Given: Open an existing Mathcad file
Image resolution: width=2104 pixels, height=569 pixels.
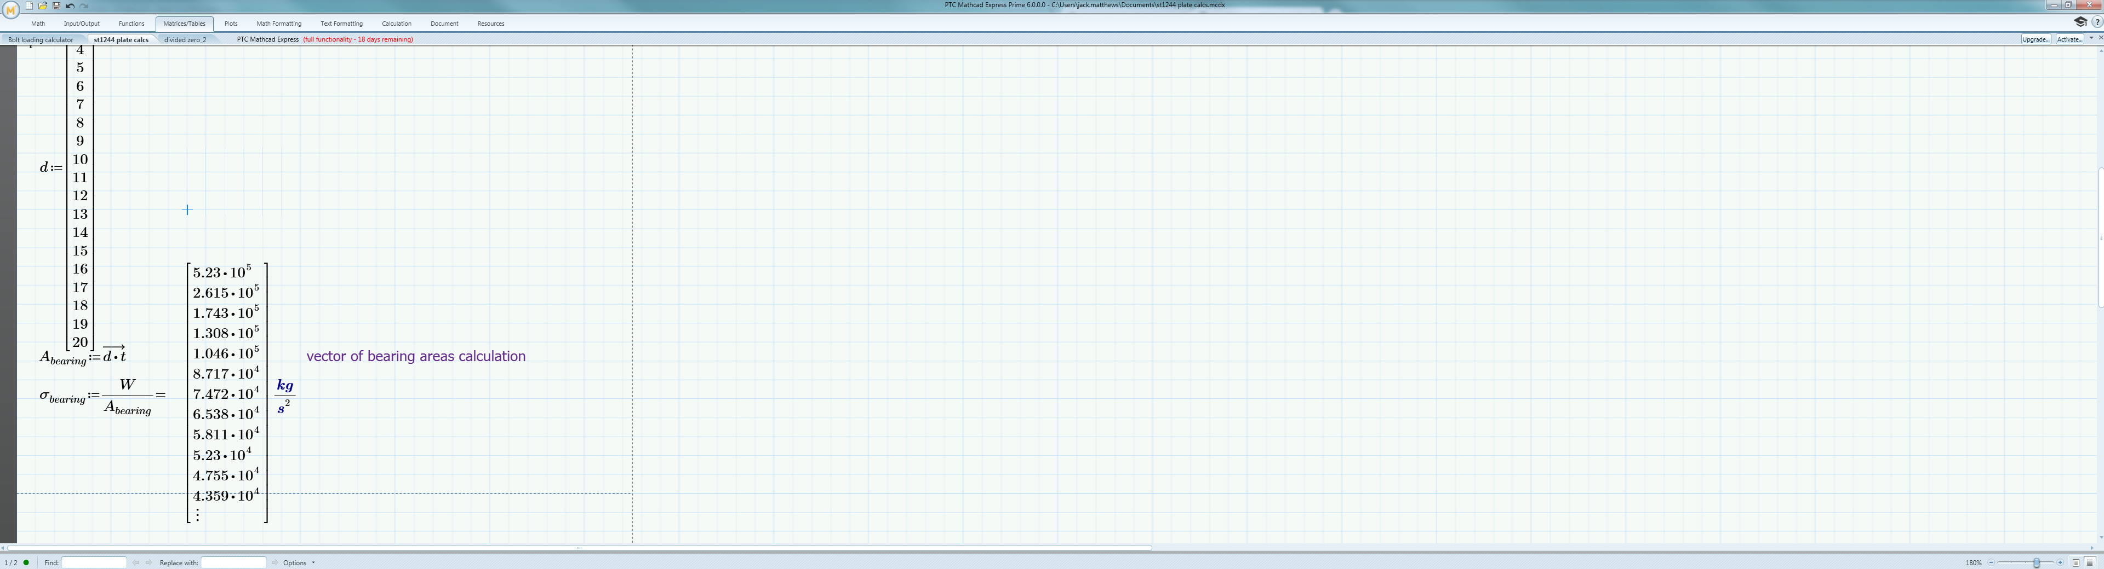Looking at the screenshot, I should coord(43,5).
